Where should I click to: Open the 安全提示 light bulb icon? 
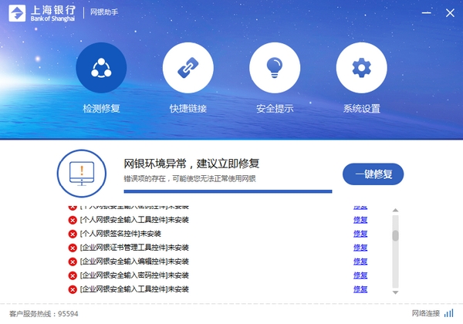pyautogui.click(x=275, y=68)
